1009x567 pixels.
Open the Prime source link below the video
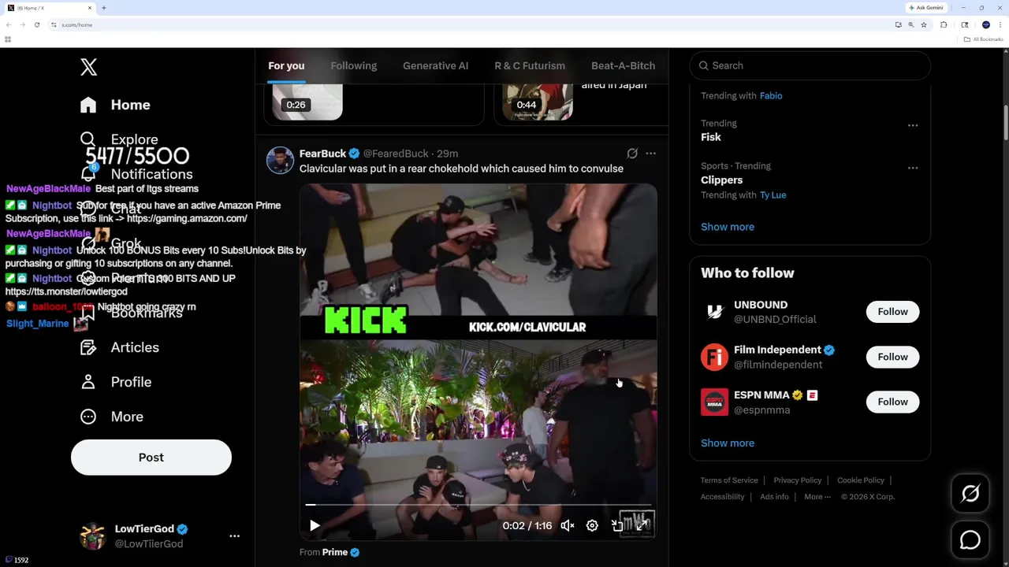[335, 552]
